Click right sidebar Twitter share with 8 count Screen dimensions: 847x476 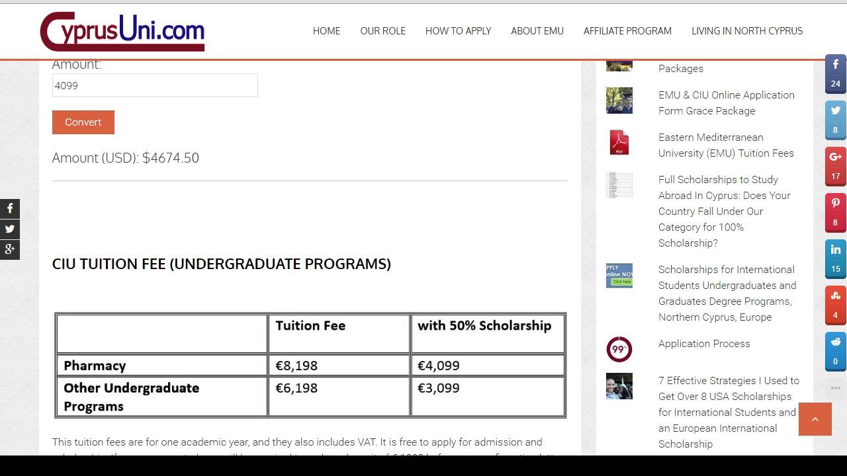835,120
